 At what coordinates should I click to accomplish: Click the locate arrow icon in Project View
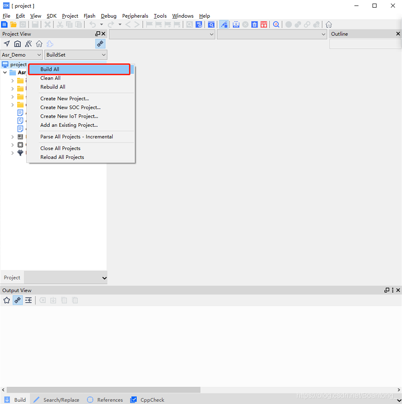pos(7,44)
